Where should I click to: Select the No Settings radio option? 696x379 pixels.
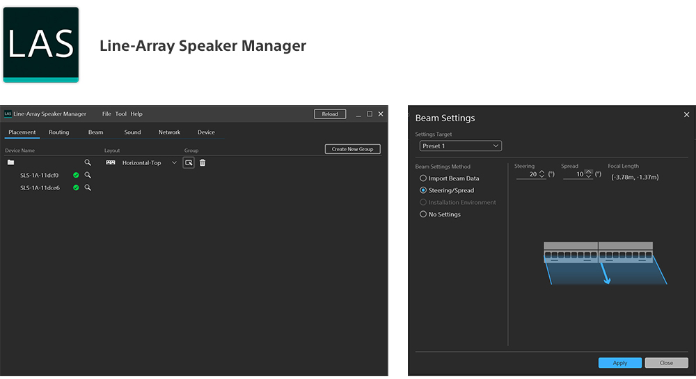423,215
